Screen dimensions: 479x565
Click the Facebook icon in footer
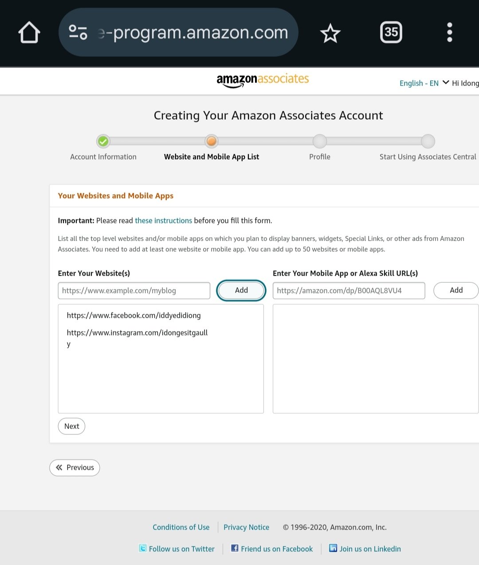(x=235, y=548)
